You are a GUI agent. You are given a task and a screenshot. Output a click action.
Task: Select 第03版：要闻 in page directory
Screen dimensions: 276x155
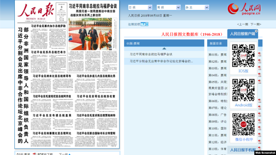(217, 68)
